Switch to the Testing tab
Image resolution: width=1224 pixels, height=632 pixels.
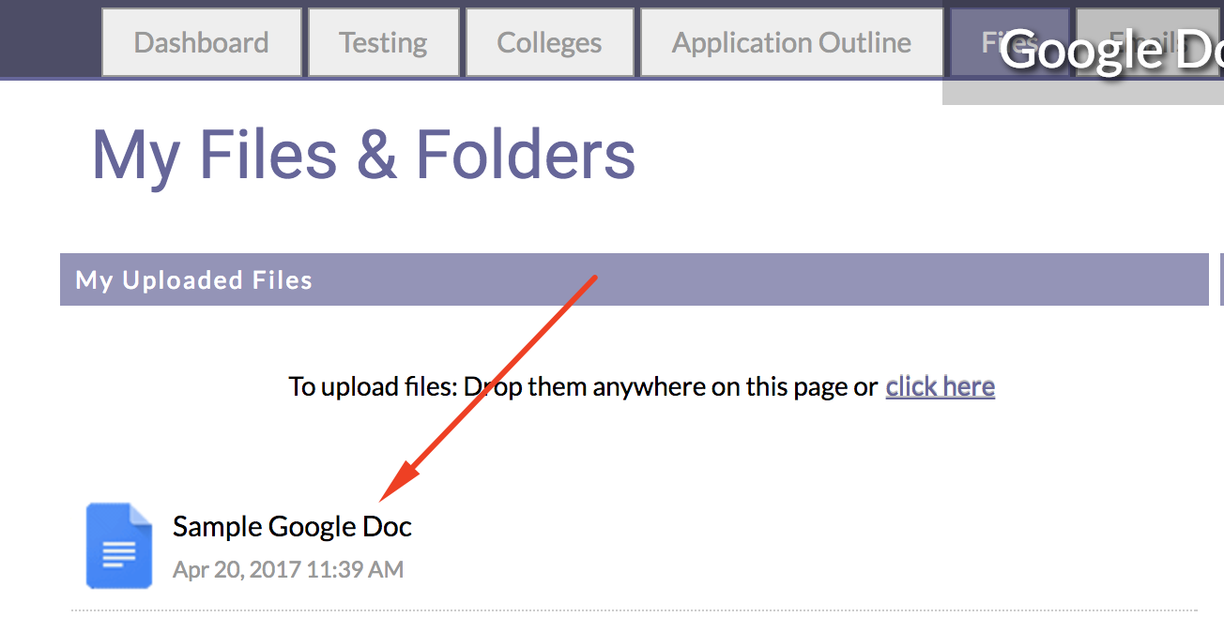tap(383, 42)
